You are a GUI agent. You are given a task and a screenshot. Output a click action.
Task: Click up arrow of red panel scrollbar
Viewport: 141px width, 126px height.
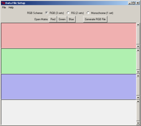click(x=138, y=25)
